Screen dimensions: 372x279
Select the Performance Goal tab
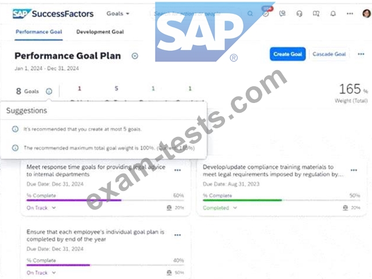coord(38,32)
